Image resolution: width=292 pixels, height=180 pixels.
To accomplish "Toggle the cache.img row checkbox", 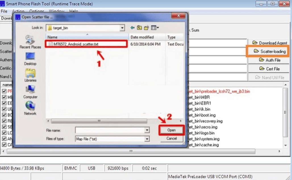I will [4, 145].
